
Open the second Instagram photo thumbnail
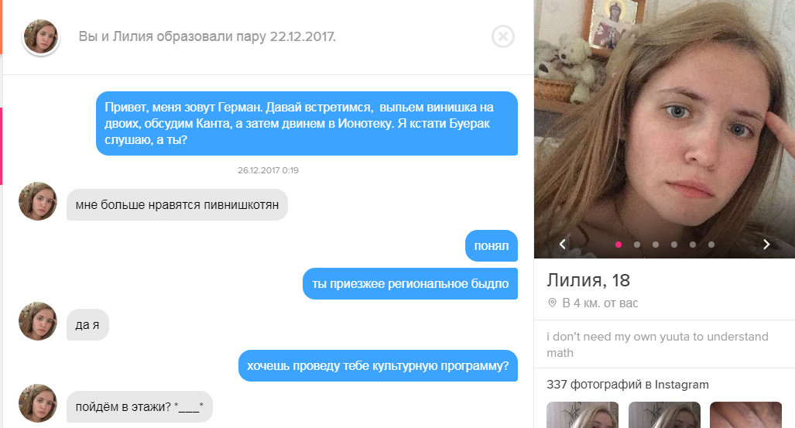[x=664, y=415]
